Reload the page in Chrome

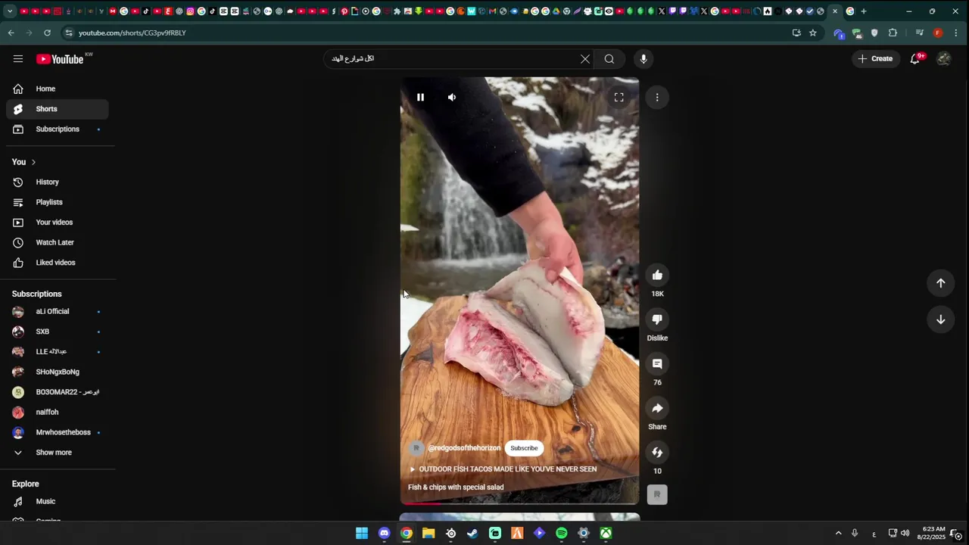point(47,33)
